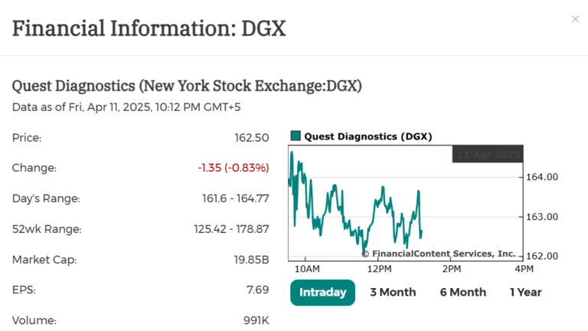Click the data timestamp line

[x=126, y=107]
